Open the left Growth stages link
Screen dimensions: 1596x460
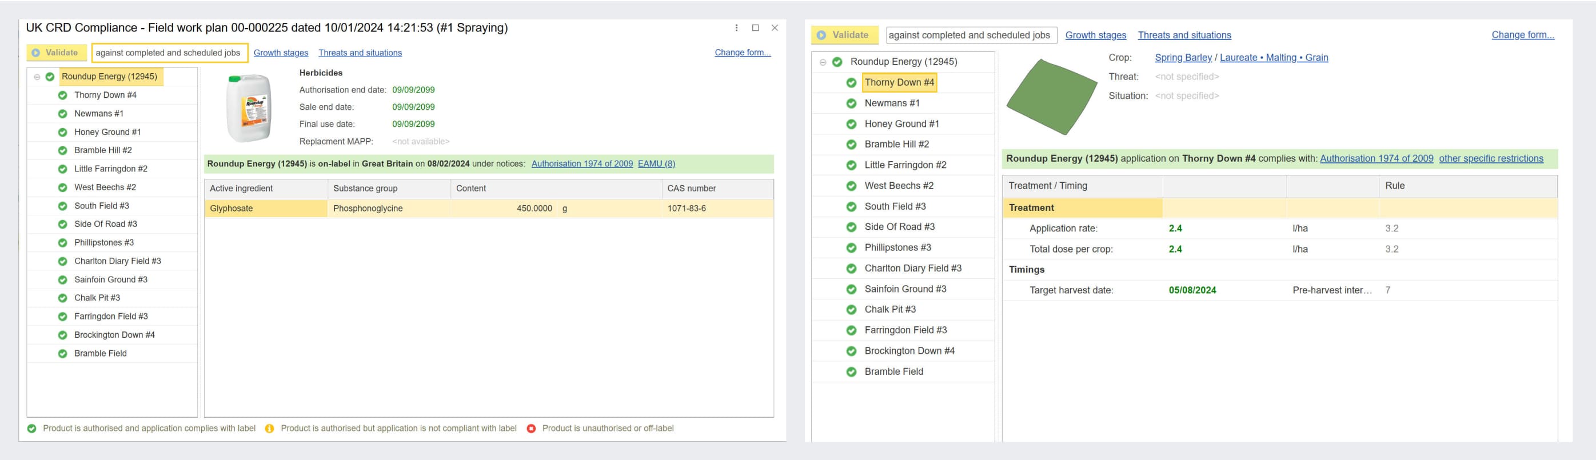pyautogui.click(x=281, y=53)
